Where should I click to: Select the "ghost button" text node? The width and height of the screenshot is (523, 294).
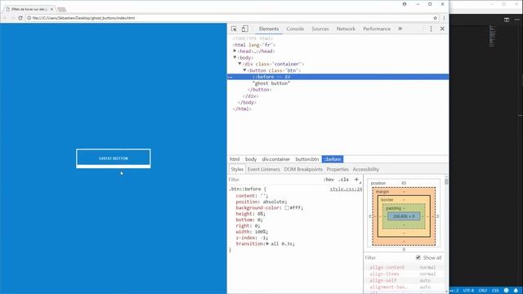tap(271, 83)
